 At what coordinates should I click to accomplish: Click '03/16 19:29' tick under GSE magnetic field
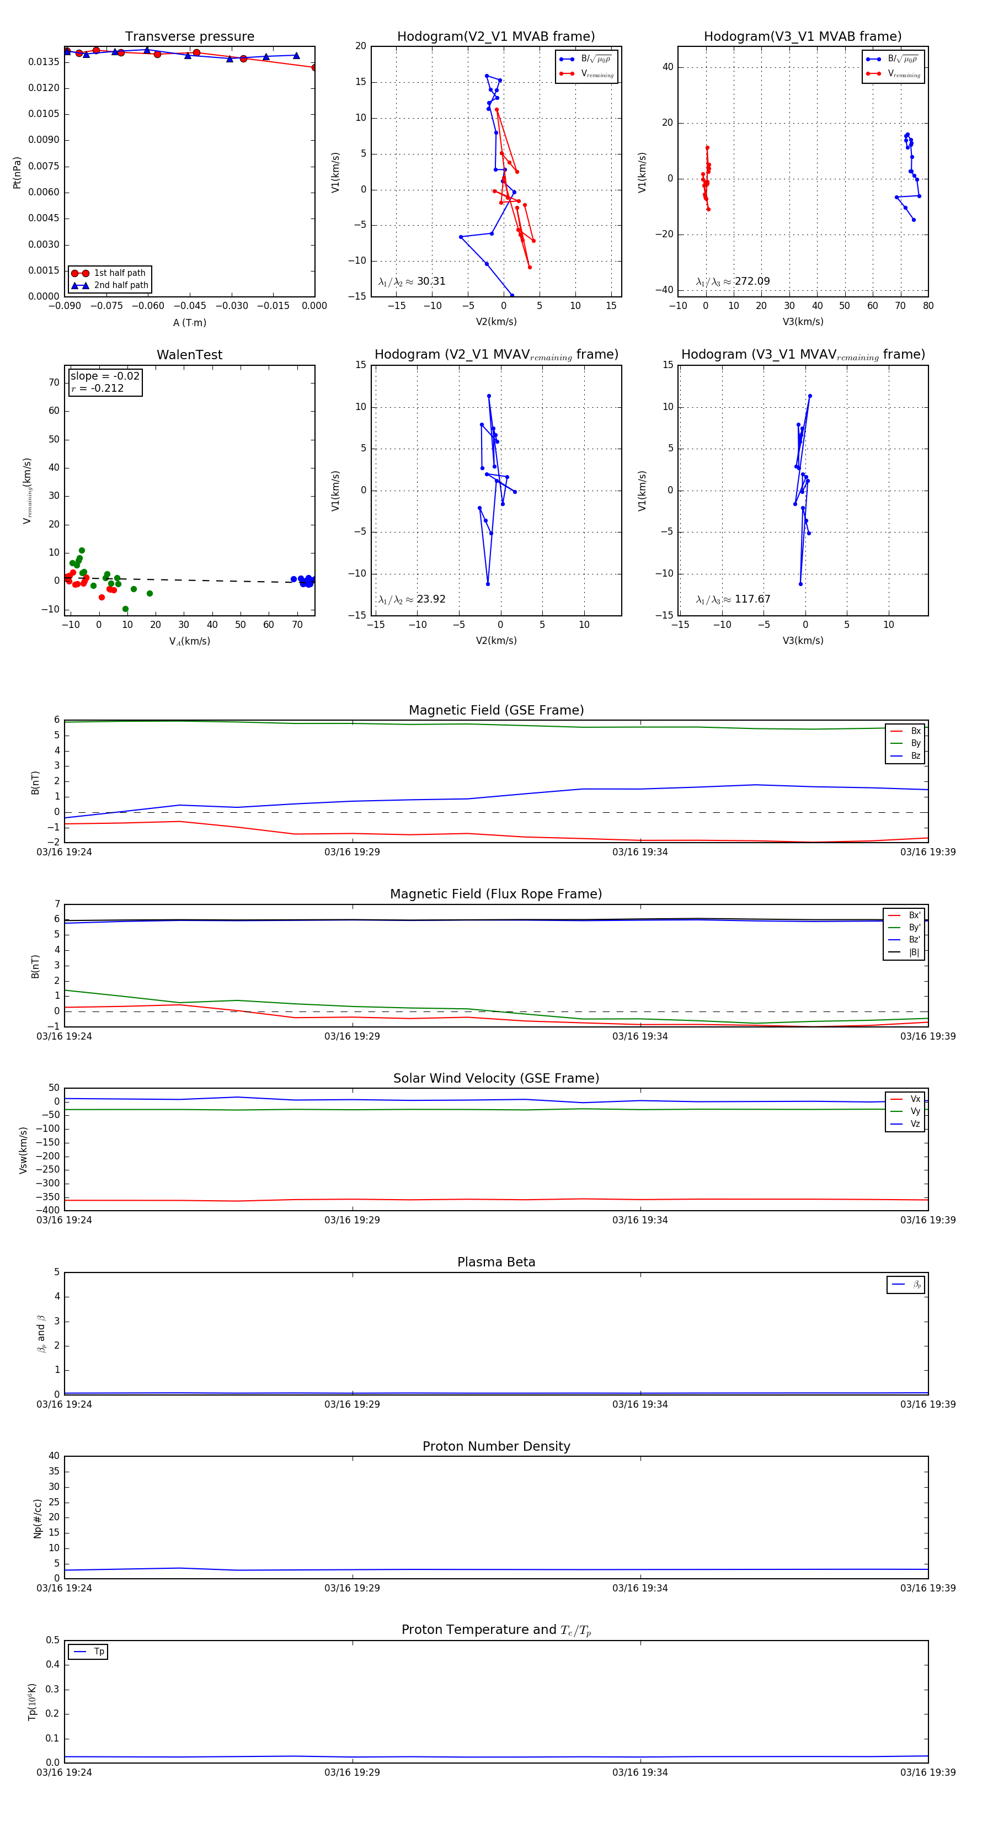point(352,852)
